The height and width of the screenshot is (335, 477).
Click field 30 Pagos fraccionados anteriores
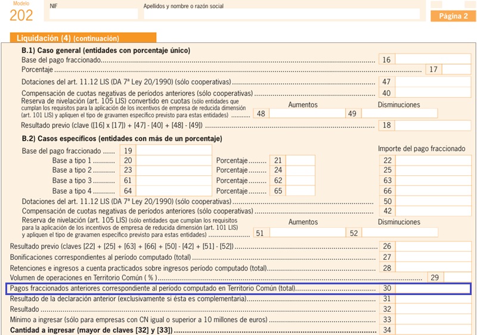tap(433, 288)
